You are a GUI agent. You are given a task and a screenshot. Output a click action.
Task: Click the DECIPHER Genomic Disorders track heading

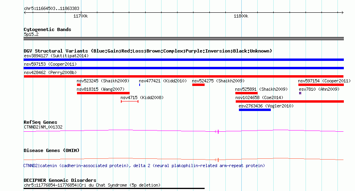point(60,180)
